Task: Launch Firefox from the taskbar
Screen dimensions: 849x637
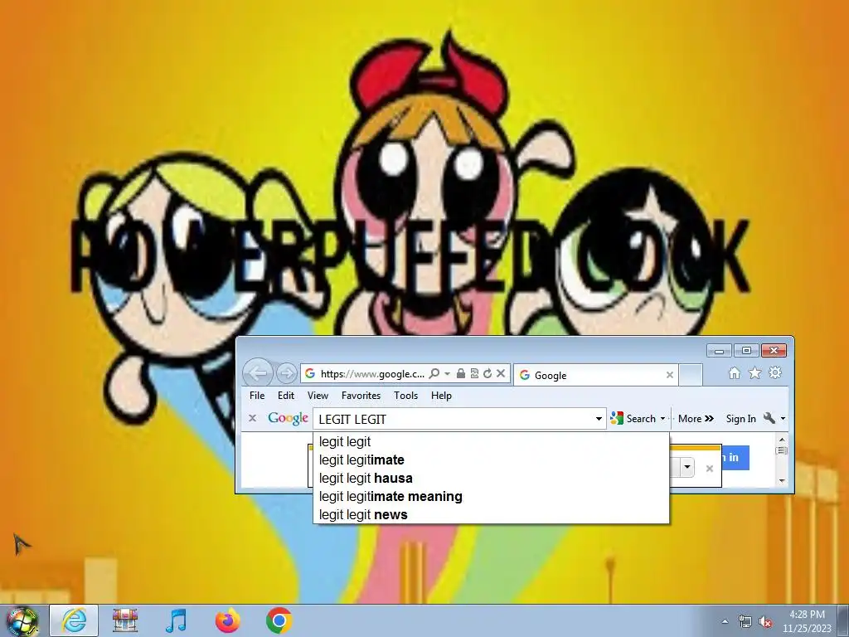Action: (228, 620)
